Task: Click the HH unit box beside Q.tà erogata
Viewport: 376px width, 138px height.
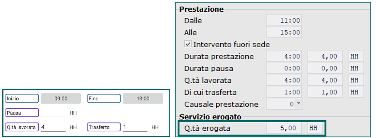Action: (315, 128)
